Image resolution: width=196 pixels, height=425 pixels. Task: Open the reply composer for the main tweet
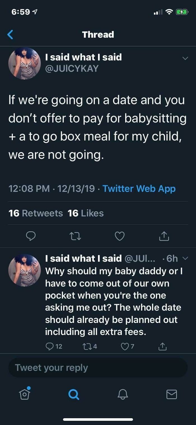pos(31,236)
